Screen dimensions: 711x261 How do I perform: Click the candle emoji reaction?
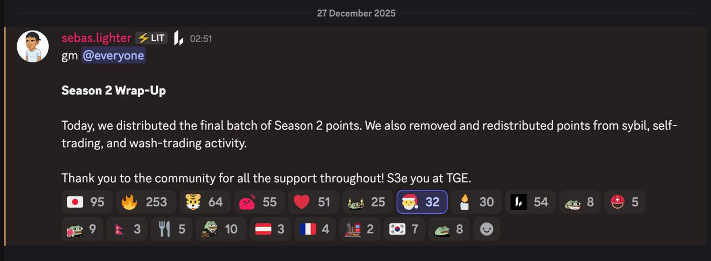coord(476,202)
